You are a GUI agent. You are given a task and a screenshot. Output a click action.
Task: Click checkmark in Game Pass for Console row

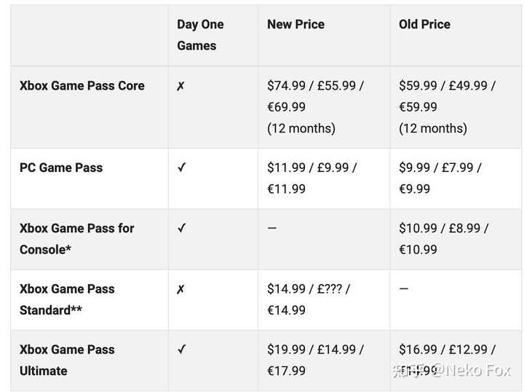pos(181,228)
